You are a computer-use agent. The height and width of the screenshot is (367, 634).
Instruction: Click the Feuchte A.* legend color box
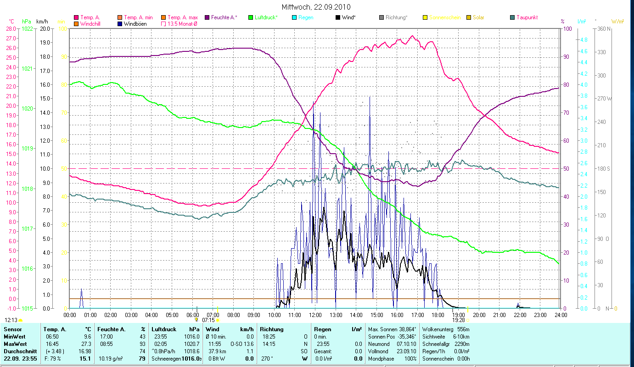coord(207,18)
